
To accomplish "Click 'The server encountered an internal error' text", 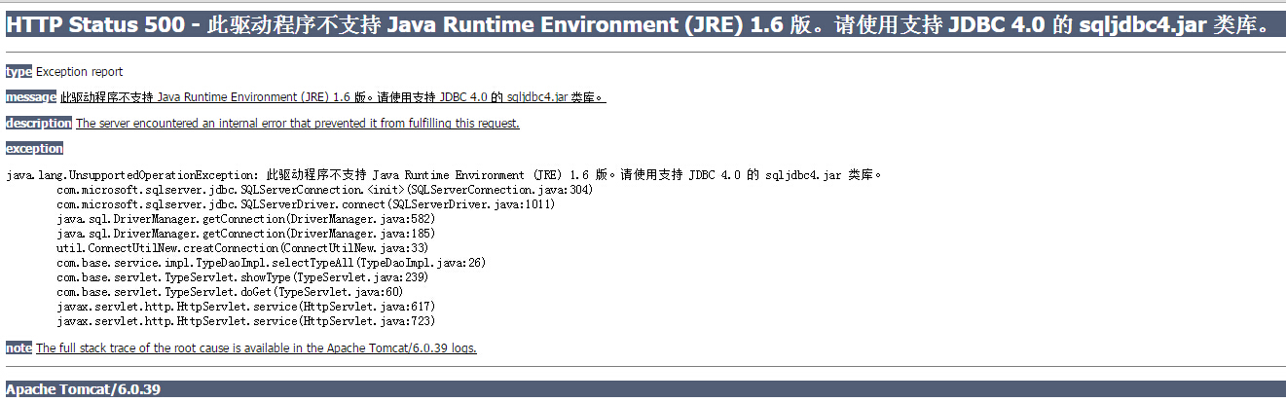I will coord(298,124).
